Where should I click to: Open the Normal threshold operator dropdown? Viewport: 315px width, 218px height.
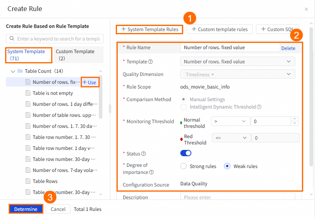coord(230,122)
